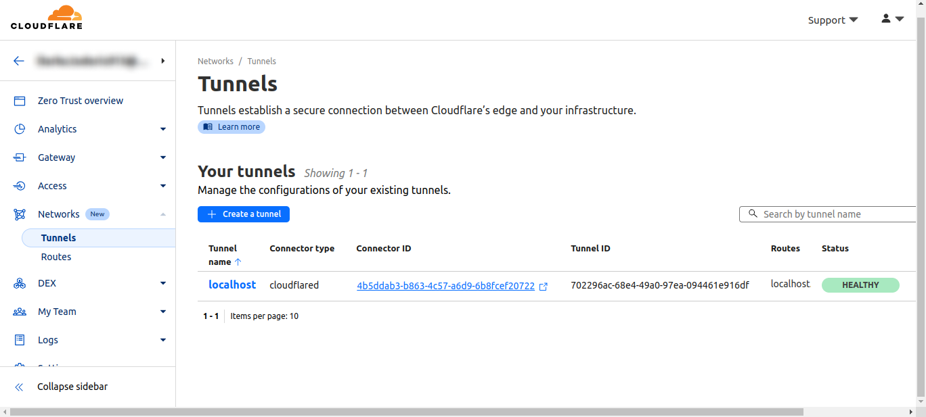Click the back arrow icon in sidebar
926x417 pixels.
19,61
